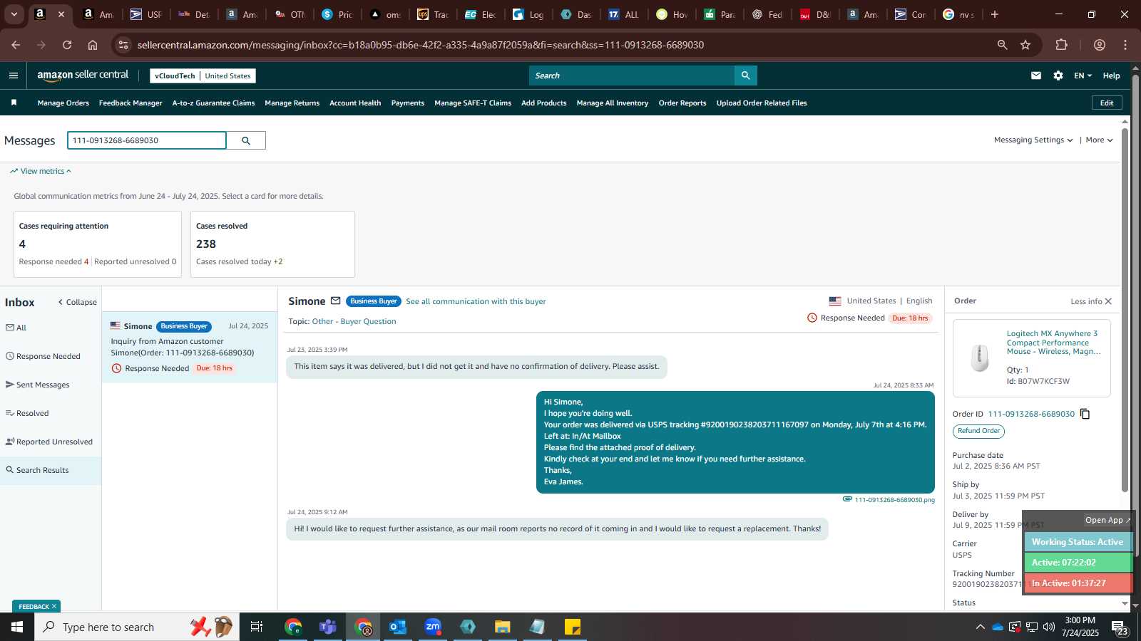Viewport: 1141px width, 641px height.
Task: Open the Logitech MX Anywhere 3 product link
Action: click(1053, 343)
